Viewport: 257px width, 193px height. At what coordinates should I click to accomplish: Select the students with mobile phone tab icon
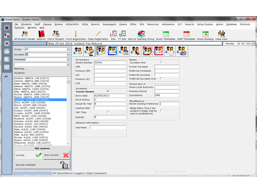click(x=89, y=51)
